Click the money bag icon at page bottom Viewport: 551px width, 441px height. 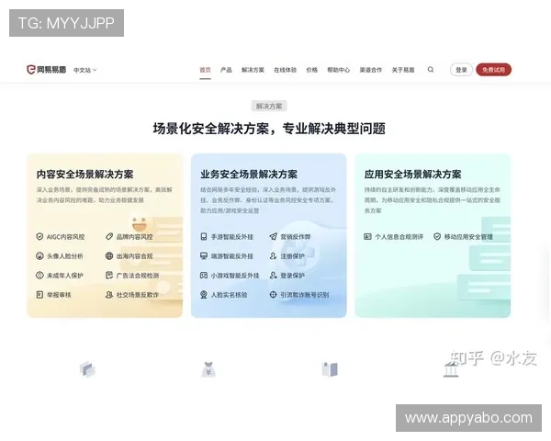coord(208,369)
